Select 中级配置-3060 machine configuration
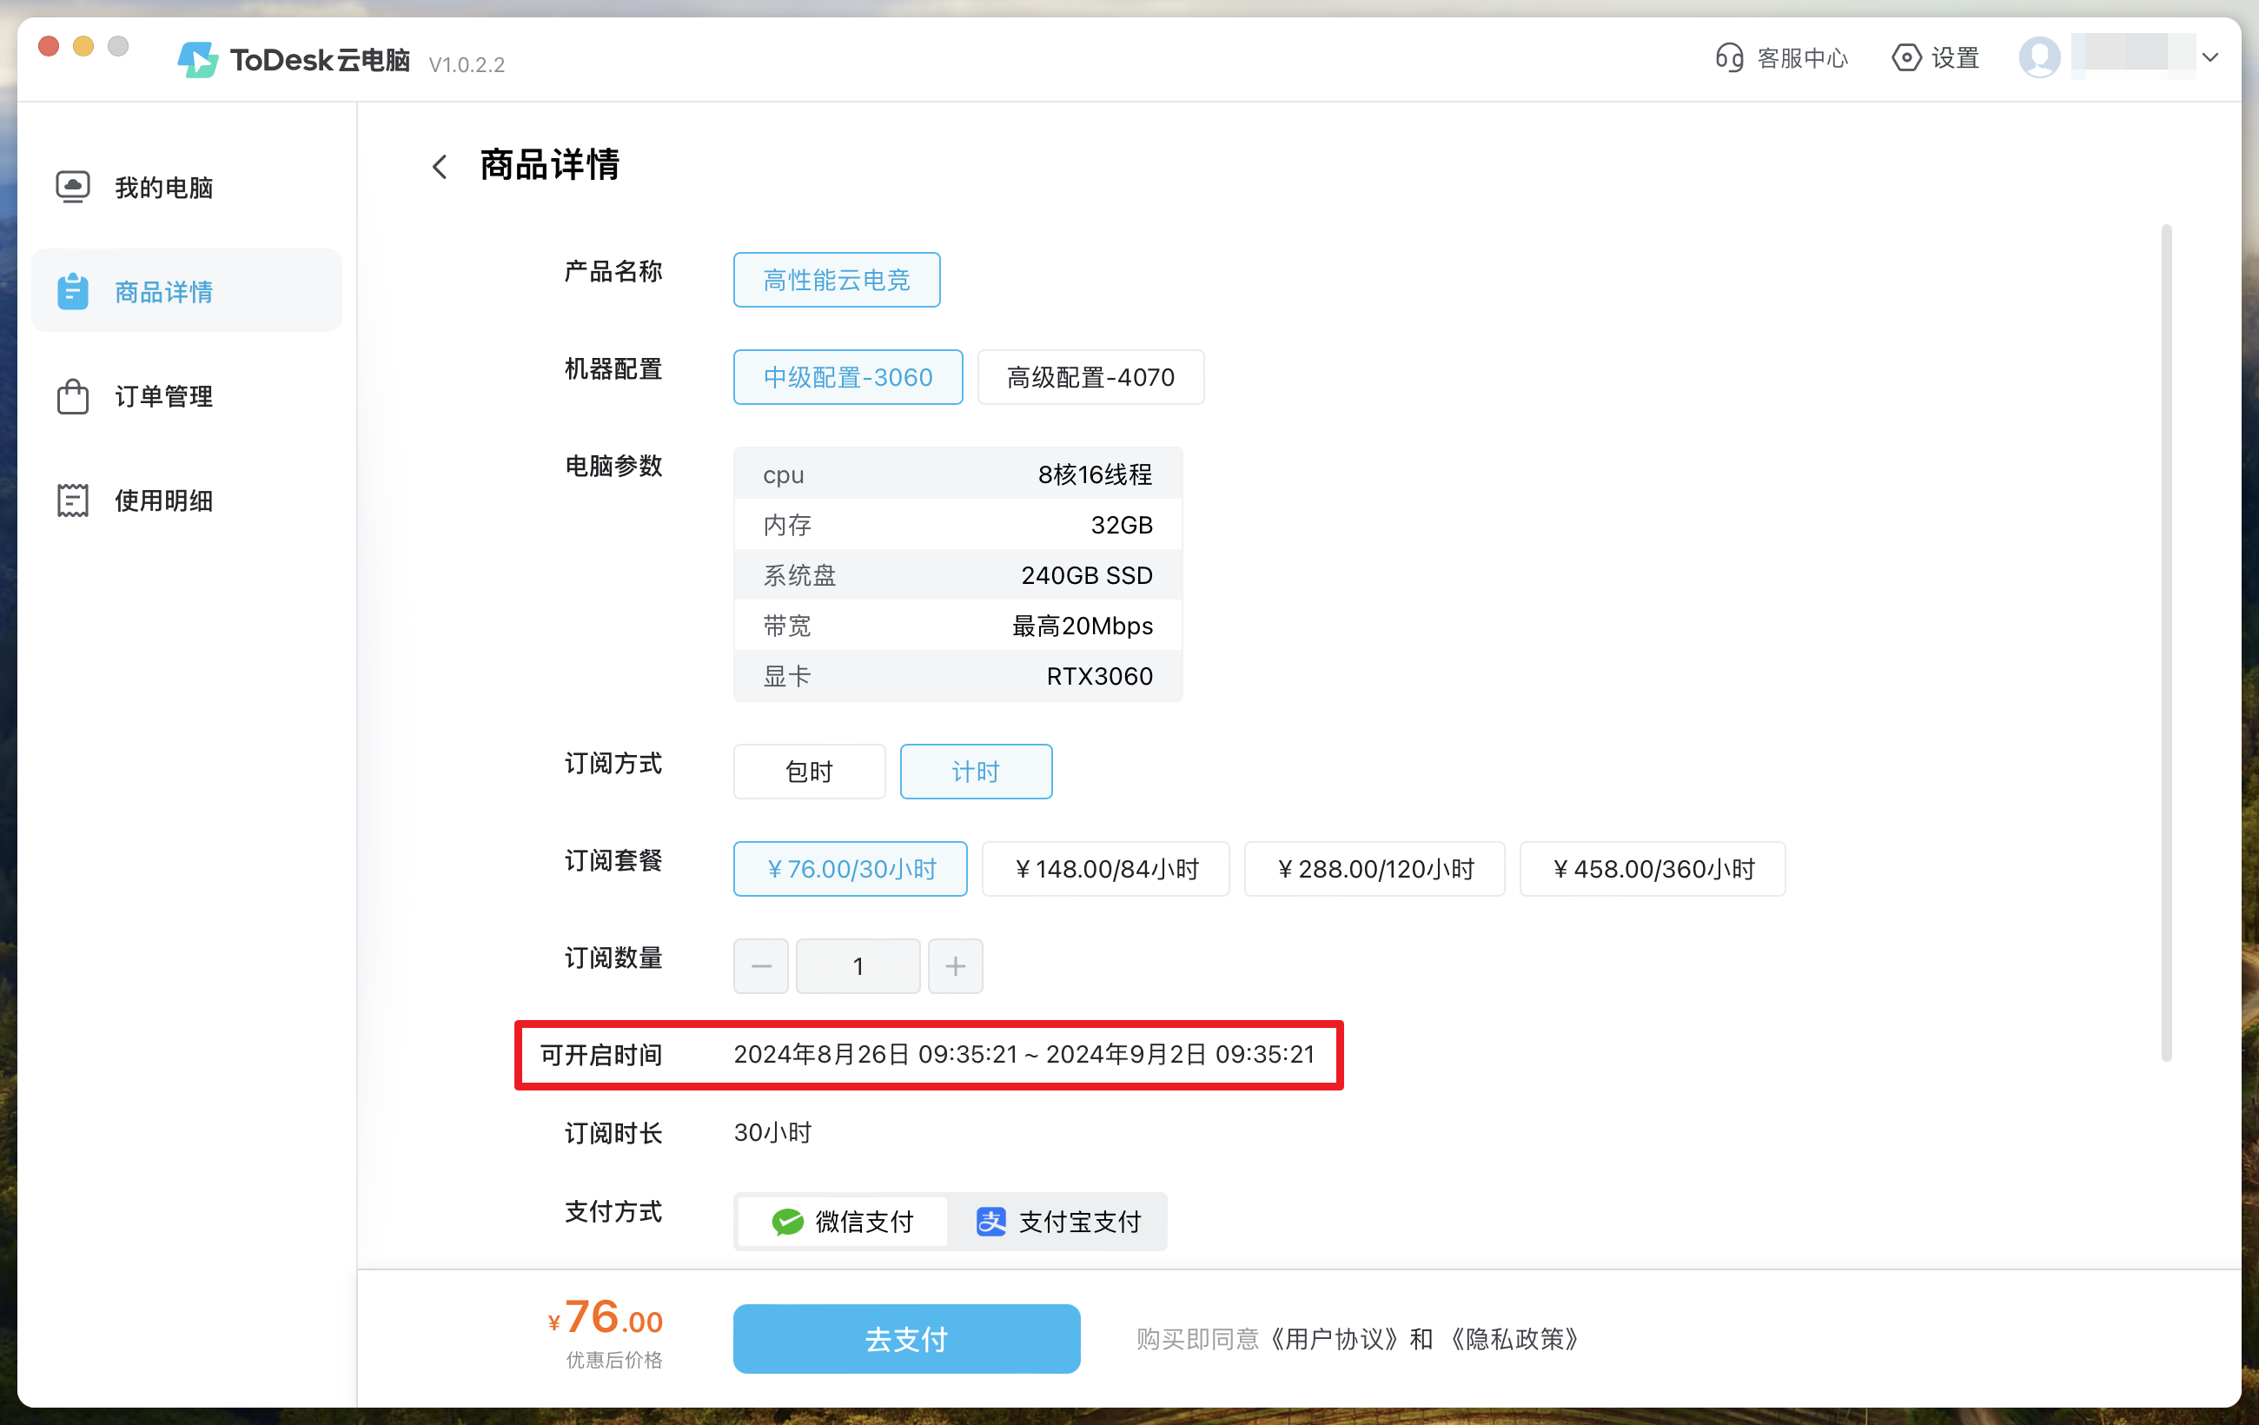This screenshot has height=1425, width=2259. tap(847, 377)
